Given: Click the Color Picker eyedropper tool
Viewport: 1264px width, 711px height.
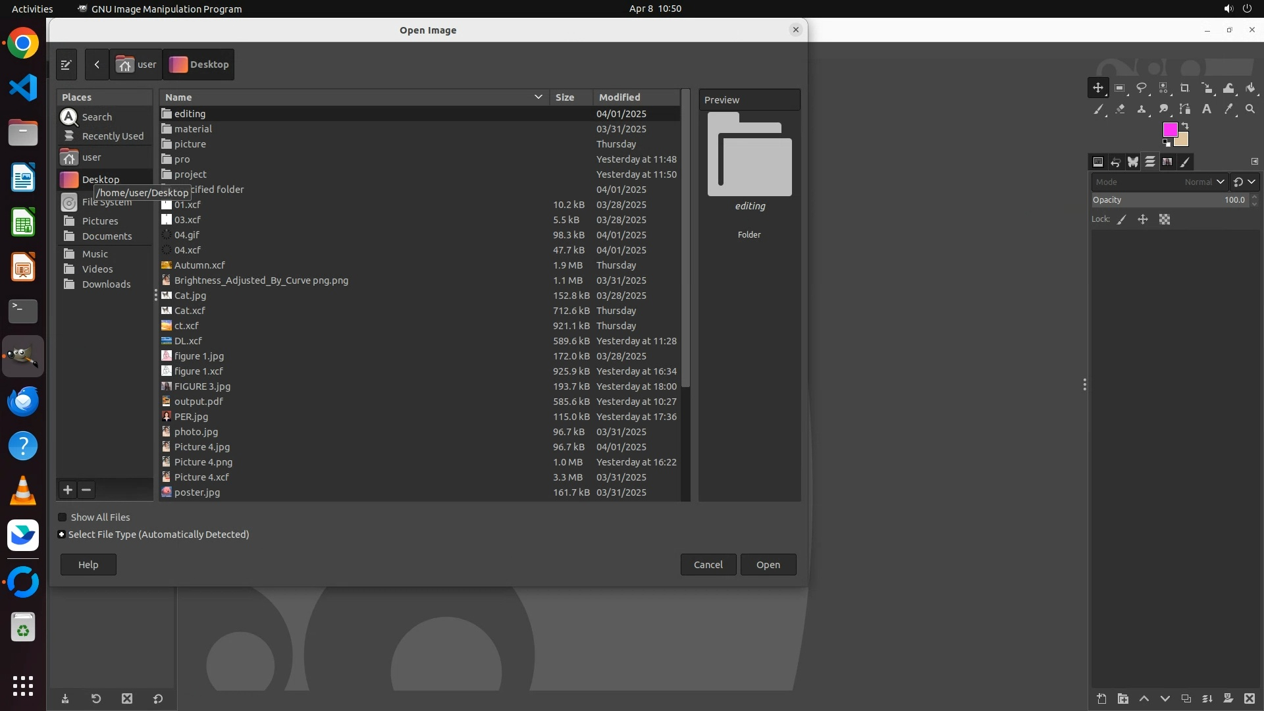Looking at the screenshot, I should [x=1228, y=109].
